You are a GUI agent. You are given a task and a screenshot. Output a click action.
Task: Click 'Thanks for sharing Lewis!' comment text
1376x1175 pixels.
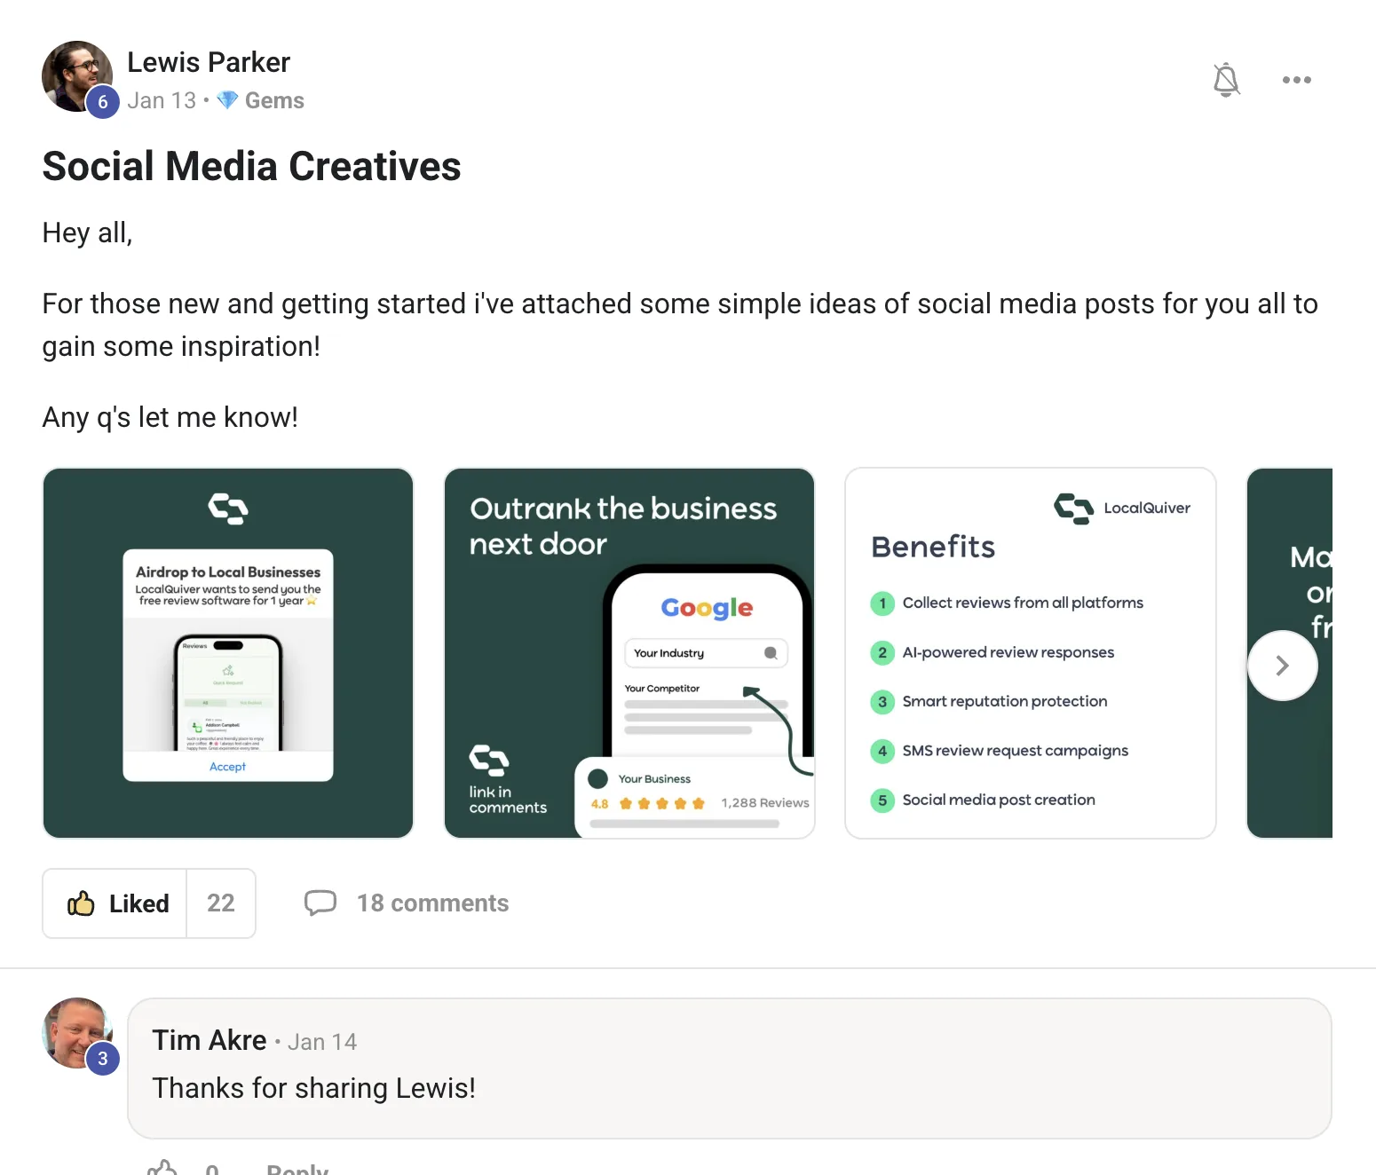point(314,1088)
